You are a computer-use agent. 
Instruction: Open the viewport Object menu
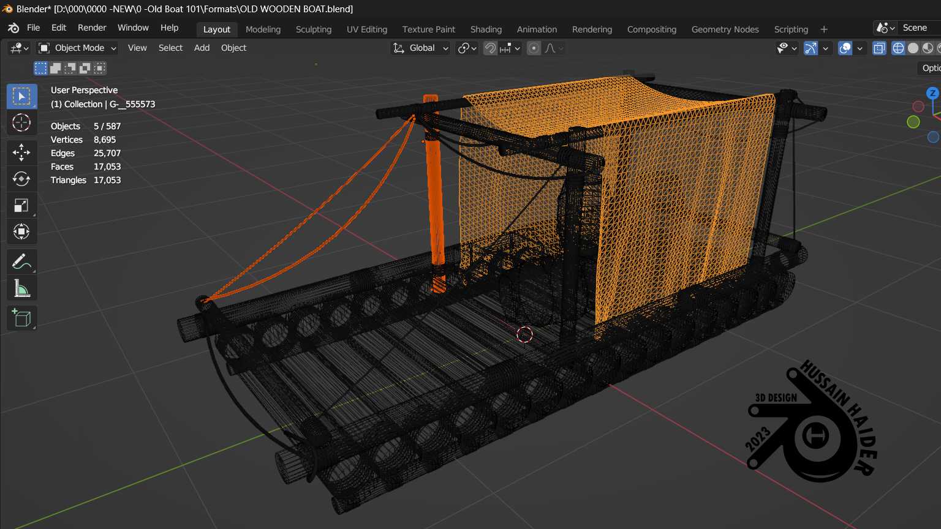(233, 48)
